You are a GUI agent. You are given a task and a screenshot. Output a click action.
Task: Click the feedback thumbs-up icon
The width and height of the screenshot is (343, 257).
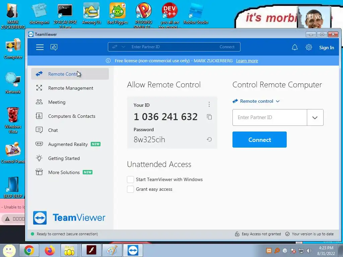point(54,47)
